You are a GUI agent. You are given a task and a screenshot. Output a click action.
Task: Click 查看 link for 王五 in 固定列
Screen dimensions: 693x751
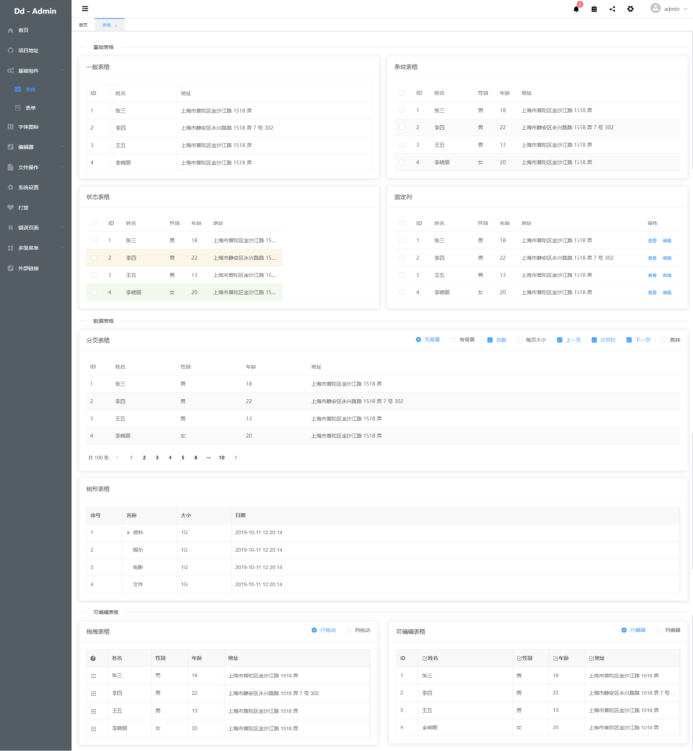652,276
